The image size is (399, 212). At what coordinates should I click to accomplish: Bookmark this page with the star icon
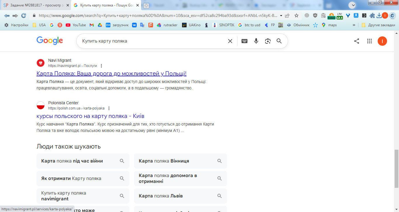pos(296,16)
